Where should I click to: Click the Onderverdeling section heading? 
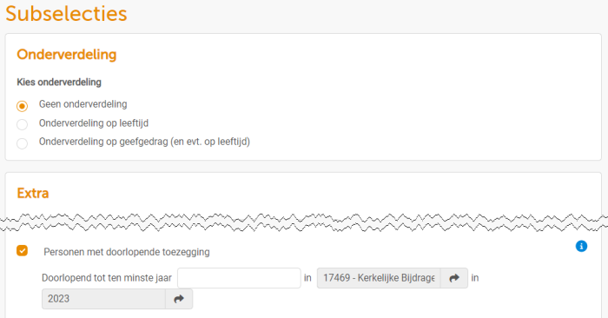(x=67, y=54)
